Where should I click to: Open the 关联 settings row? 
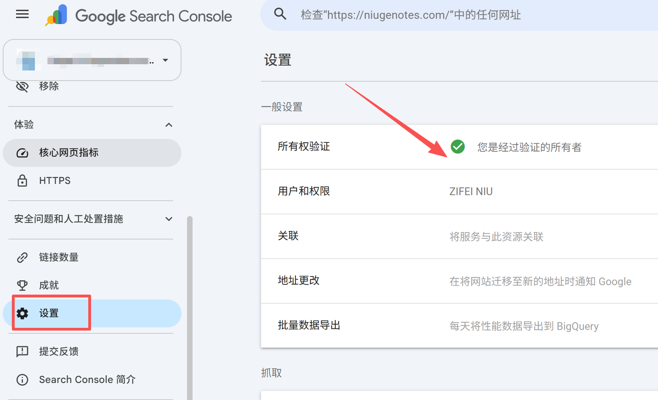pyautogui.click(x=459, y=236)
